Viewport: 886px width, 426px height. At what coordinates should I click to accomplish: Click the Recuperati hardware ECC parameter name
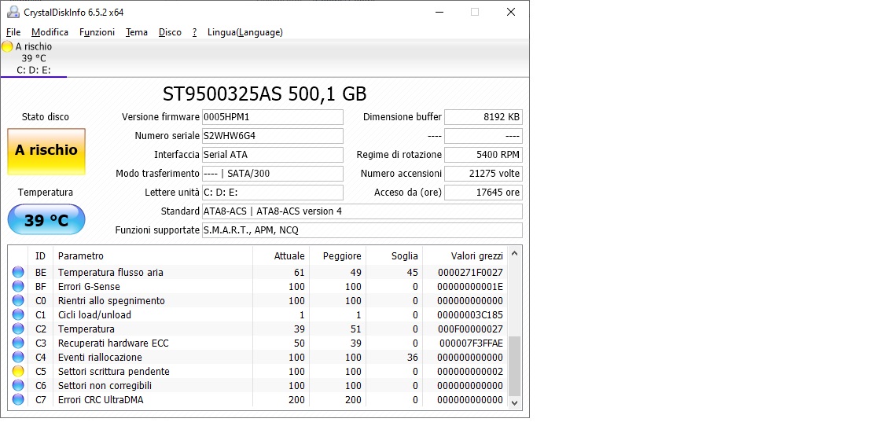pyautogui.click(x=113, y=343)
